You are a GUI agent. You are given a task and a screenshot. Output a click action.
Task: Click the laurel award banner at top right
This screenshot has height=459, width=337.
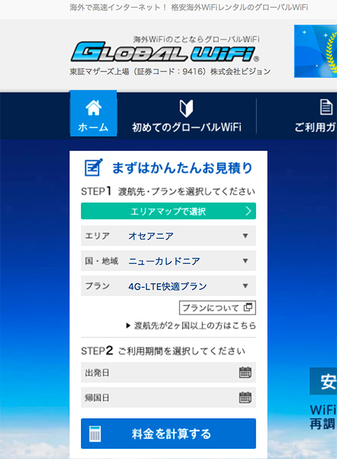pyautogui.click(x=315, y=51)
